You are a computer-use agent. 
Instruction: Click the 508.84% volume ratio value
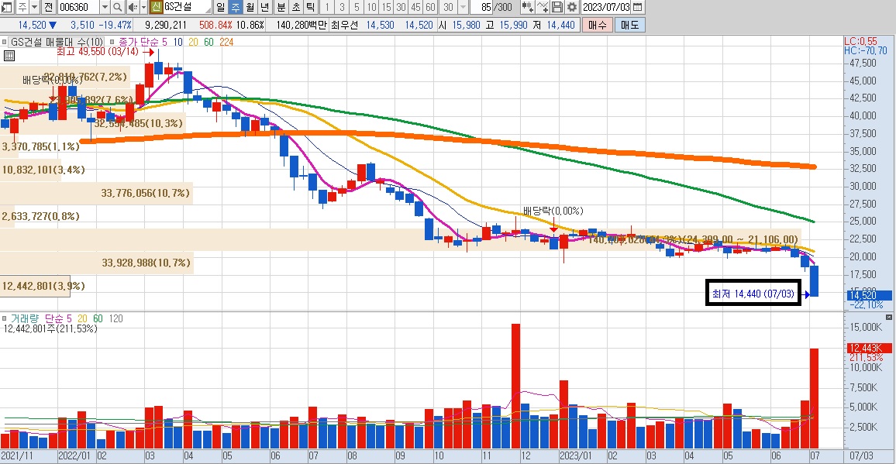pyautogui.click(x=215, y=25)
